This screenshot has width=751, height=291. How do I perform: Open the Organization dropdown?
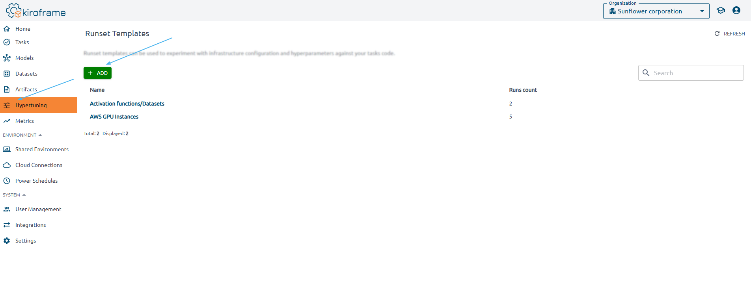(656, 11)
